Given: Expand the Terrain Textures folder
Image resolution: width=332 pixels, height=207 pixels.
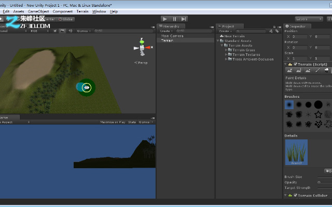Looking at the screenshot, I should (x=226, y=55).
